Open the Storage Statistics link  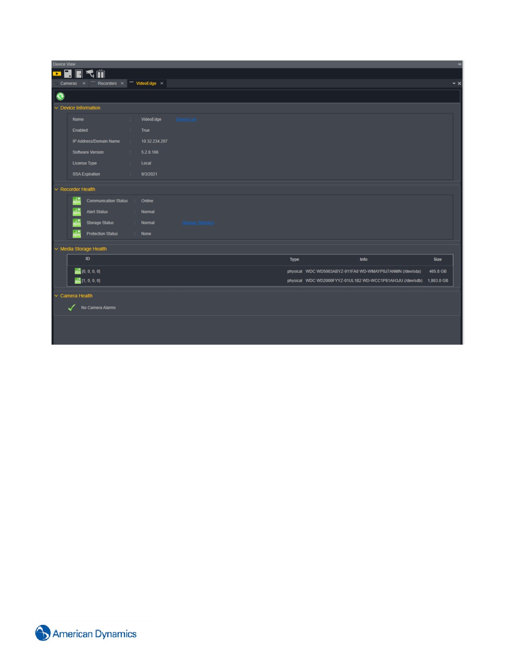198,223
